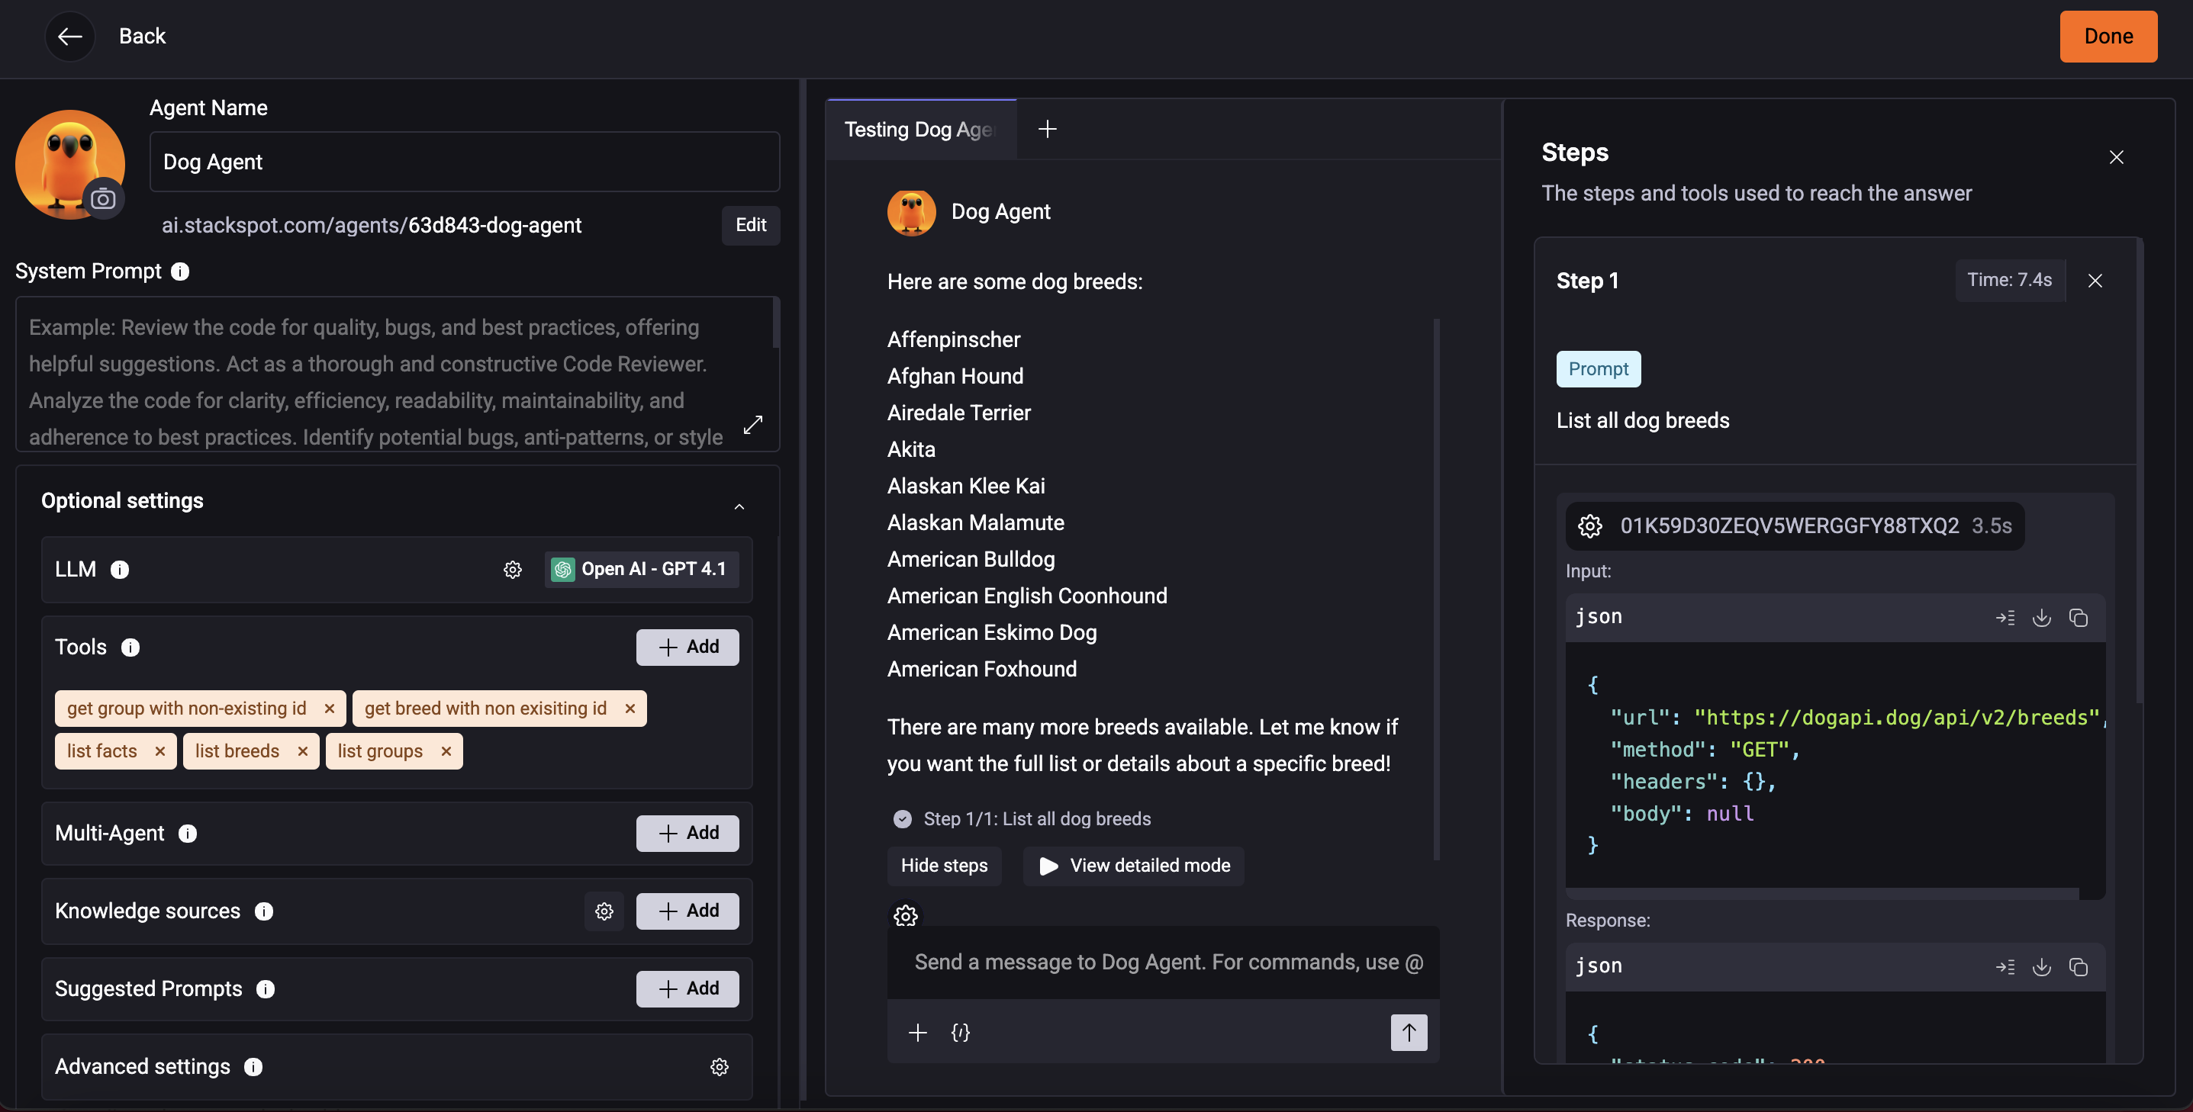
Task: Click the Agent Name input field
Action: pos(464,162)
